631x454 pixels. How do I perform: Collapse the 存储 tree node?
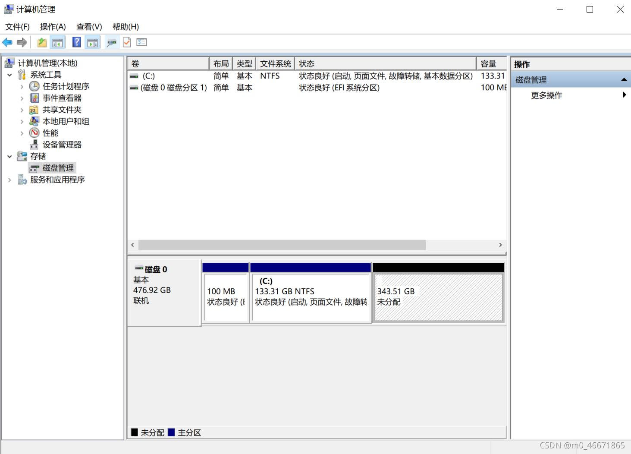click(9, 156)
